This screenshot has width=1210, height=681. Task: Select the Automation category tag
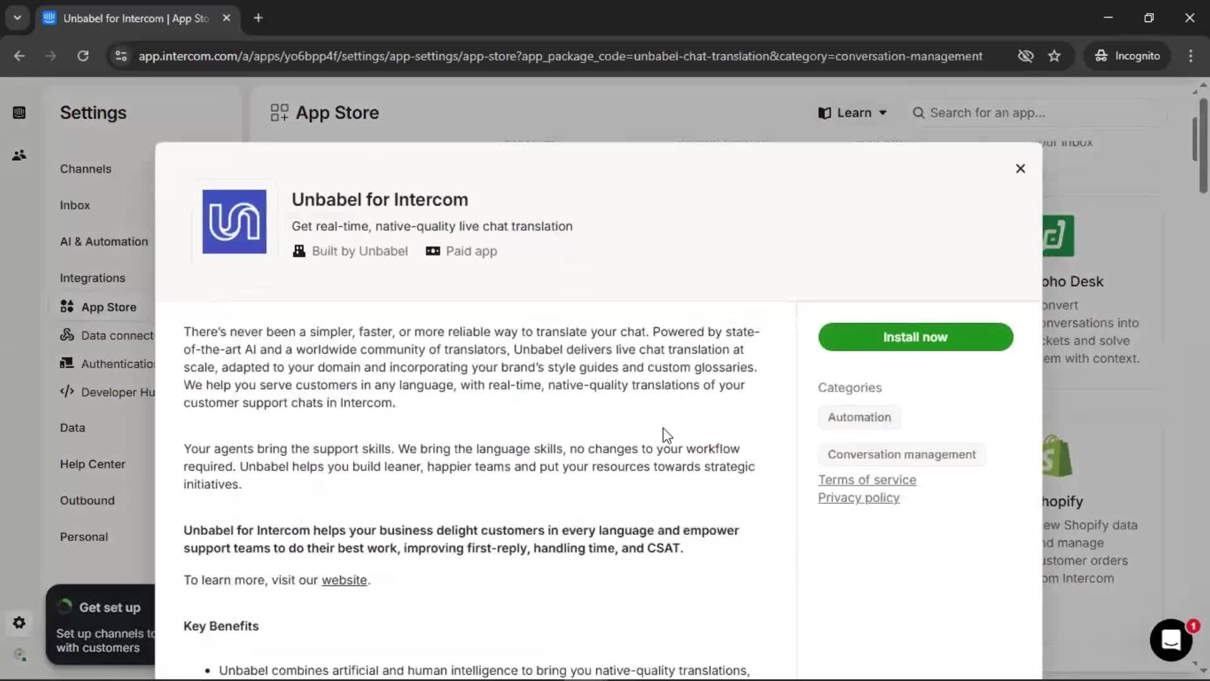click(x=859, y=417)
